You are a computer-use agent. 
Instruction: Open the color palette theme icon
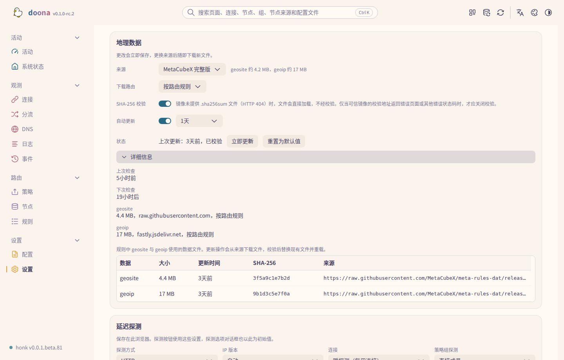click(534, 13)
